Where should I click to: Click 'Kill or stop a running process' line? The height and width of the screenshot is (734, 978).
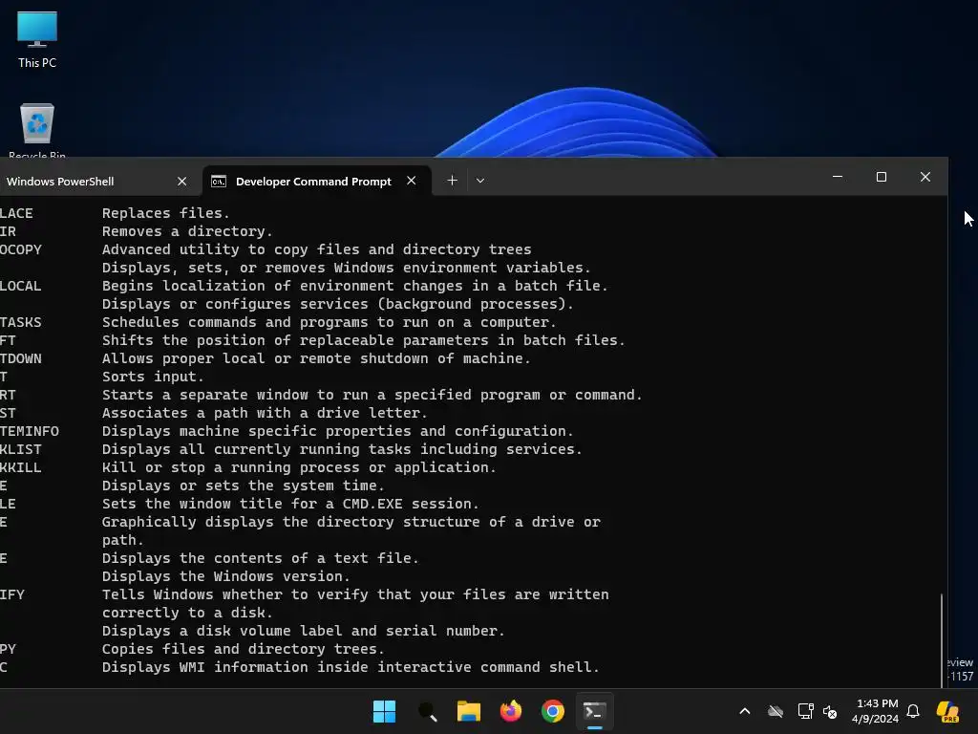click(x=299, y=467)
